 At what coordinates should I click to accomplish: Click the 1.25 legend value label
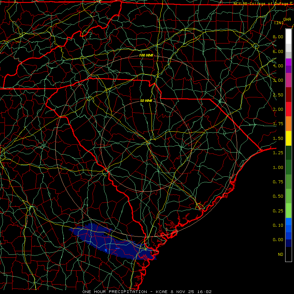278,153
